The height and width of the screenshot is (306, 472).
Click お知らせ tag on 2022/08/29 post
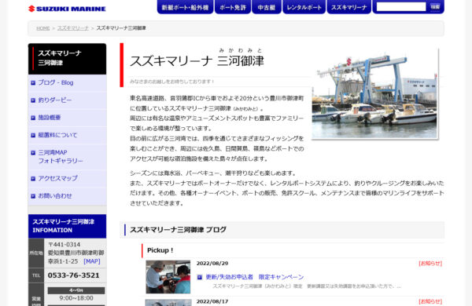(430, 264)
